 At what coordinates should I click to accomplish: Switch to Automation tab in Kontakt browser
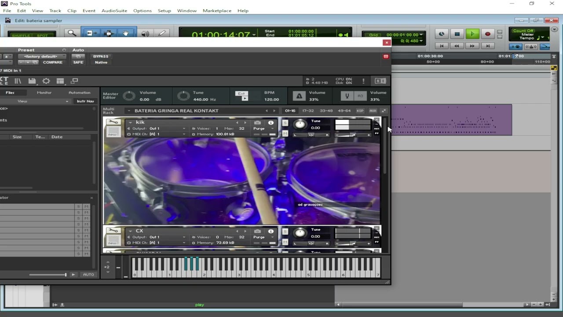(x=80, y=93)
